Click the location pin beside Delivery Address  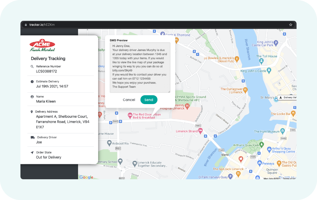pos(32,112)
